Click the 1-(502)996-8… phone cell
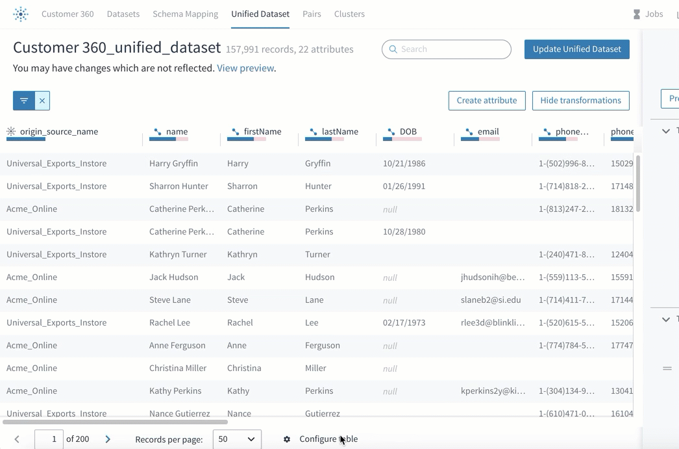Viewport: 679px width, 449px height. (x=567, y=163)
